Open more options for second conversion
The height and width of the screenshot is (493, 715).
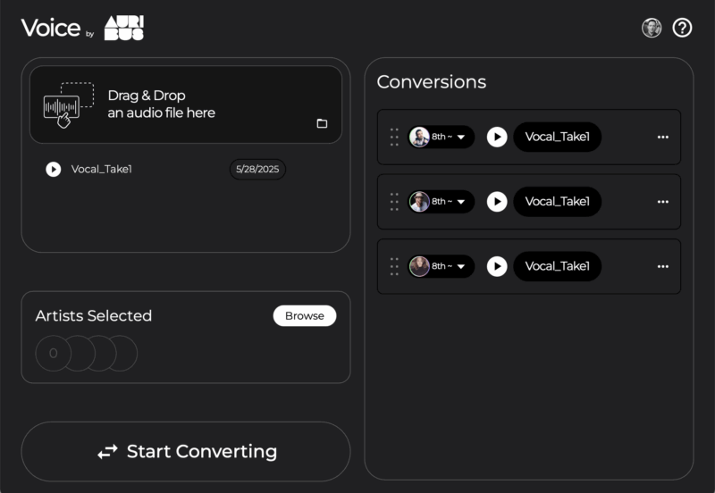(x=663, y=201)
